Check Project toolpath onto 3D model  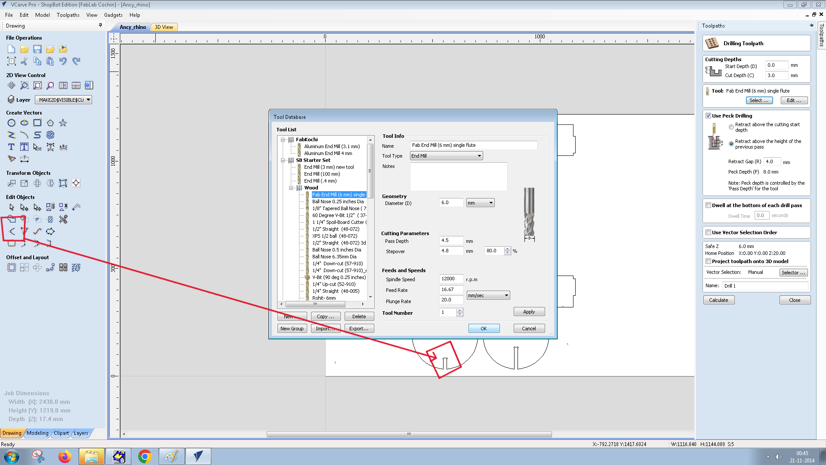coord(708,261)
